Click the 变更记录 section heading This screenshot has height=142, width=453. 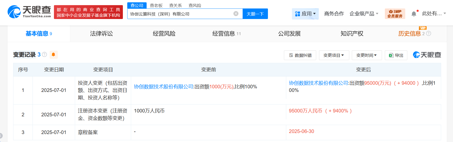point(24,55)
